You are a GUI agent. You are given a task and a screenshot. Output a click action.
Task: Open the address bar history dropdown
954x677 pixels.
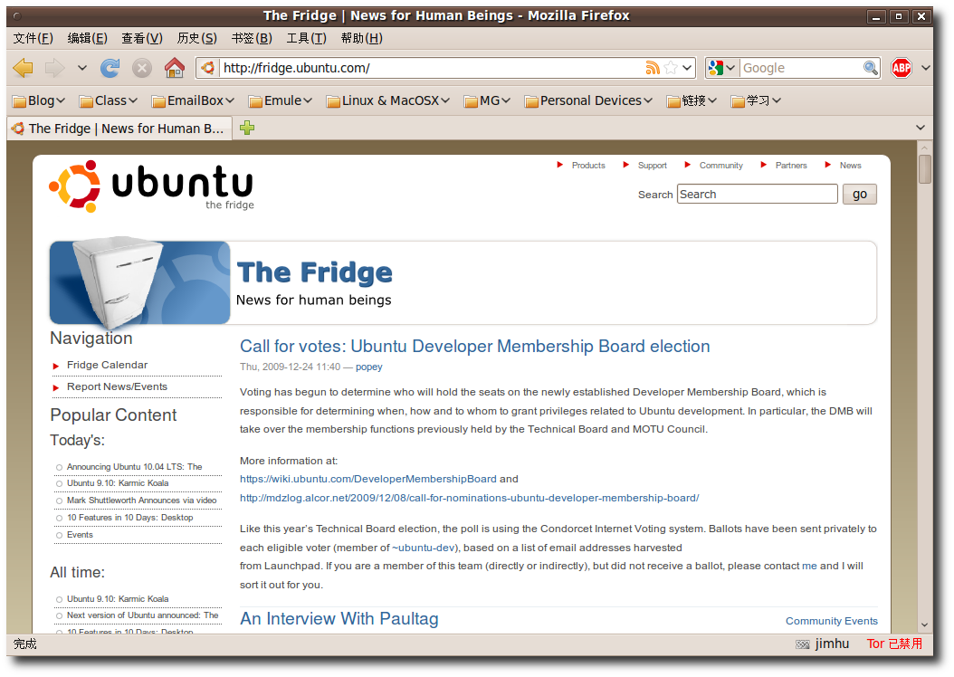(x=687, y=68)
